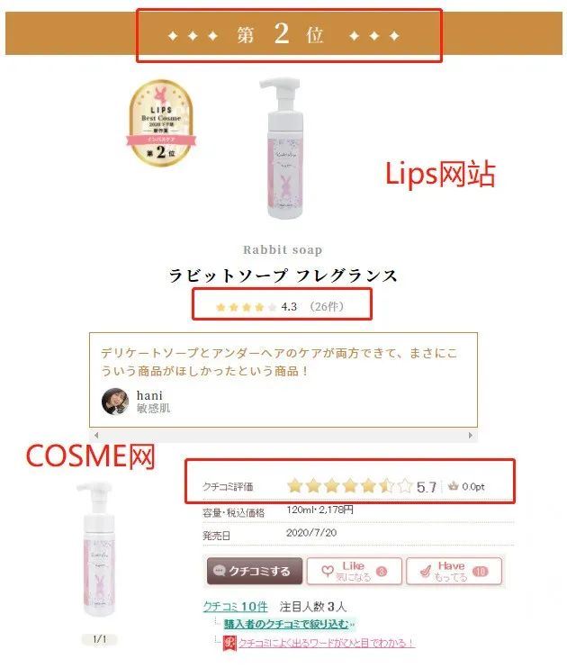Click the red P icon beside the keyword link
This screenshot has width=567, height=668.
229,643
